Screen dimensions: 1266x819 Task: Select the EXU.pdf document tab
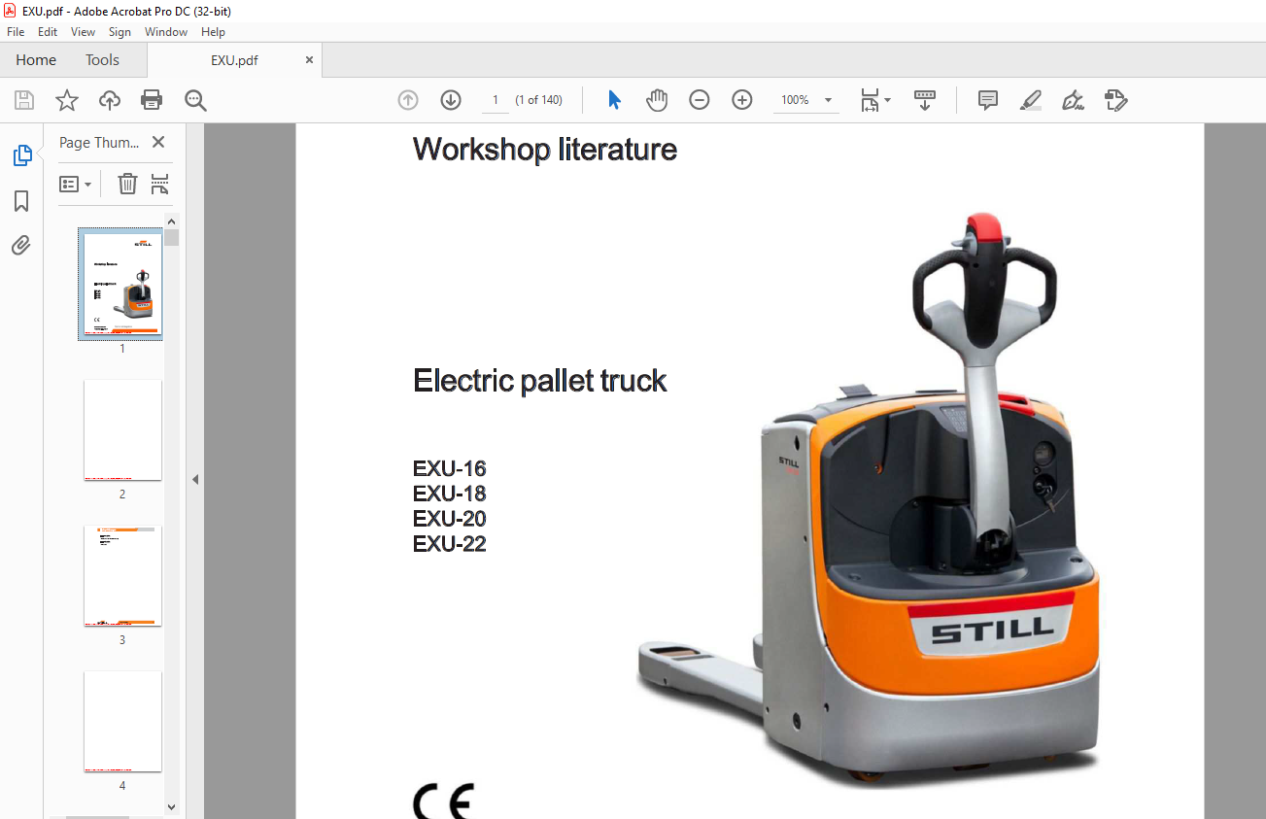point(234,60)
